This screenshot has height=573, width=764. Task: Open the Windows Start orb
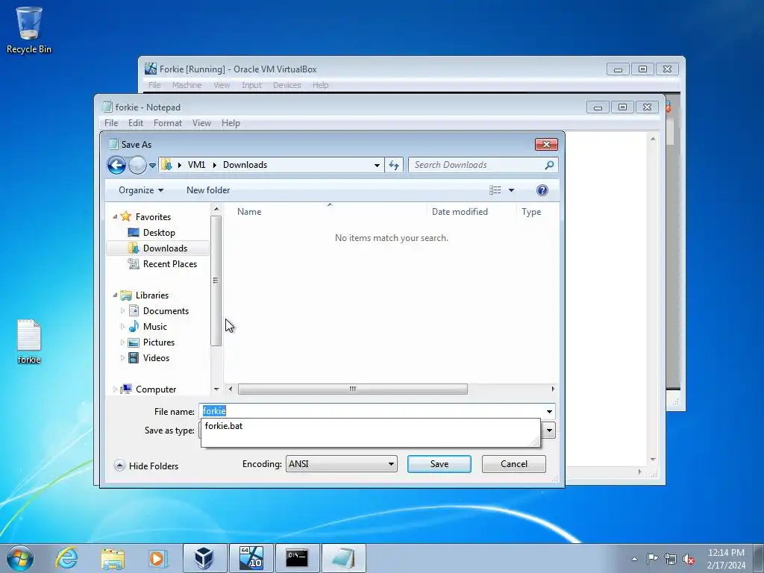point(20,558)
